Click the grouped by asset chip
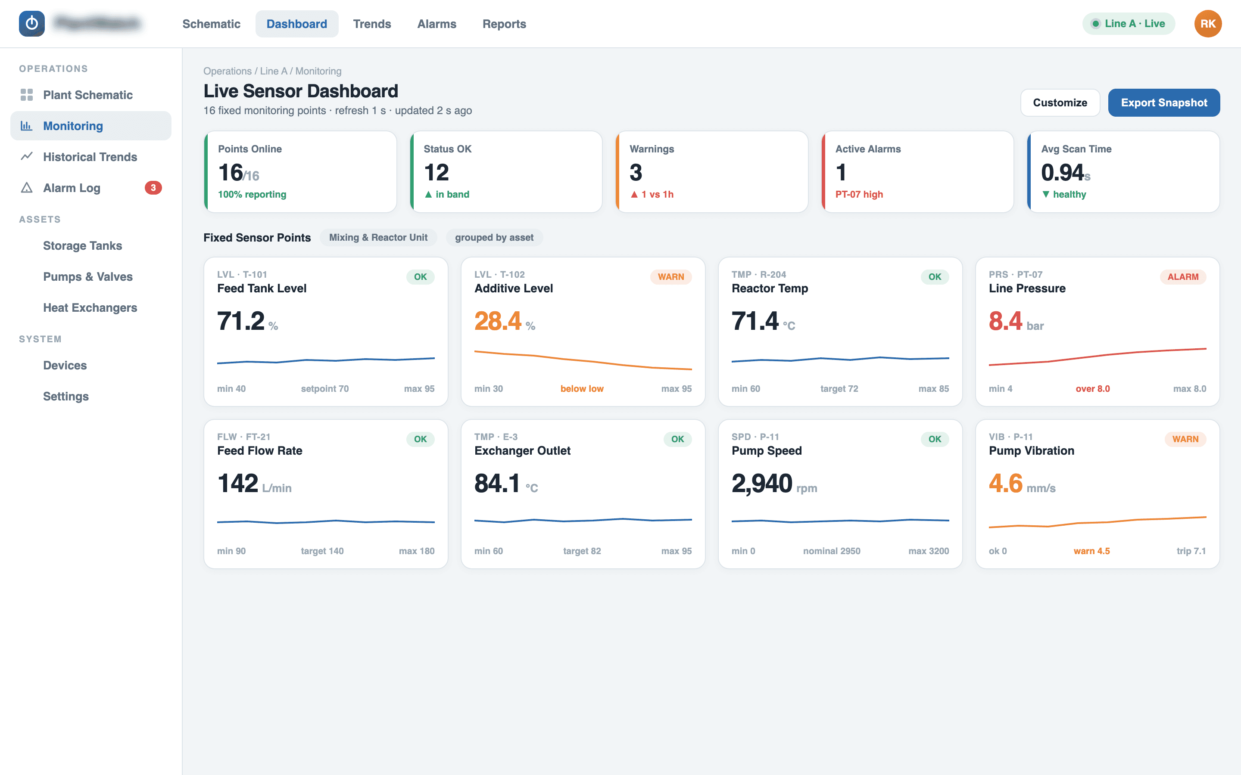This screenshot has width=1241, height=775. (x=494, y=237)
